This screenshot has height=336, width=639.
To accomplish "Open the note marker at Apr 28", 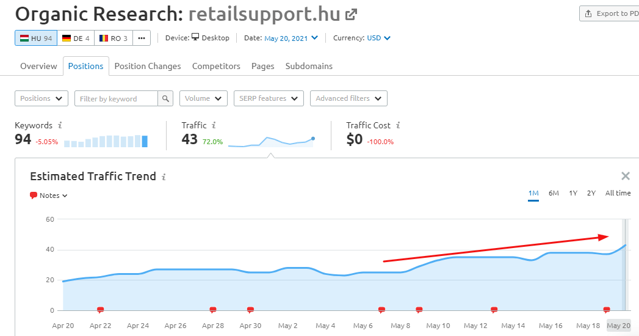I will [x=213, y=310].
